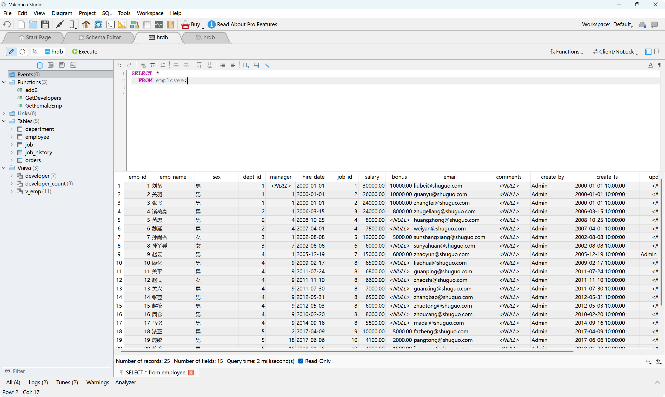Click the activity monitor pulse icon
The height and width of the screenshot is (397, 665).
(158, 24)
